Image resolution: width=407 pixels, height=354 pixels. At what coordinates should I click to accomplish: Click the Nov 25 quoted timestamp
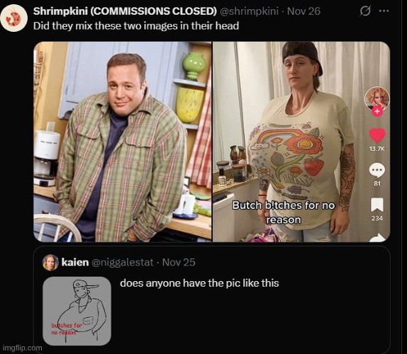tap(179, 262)
